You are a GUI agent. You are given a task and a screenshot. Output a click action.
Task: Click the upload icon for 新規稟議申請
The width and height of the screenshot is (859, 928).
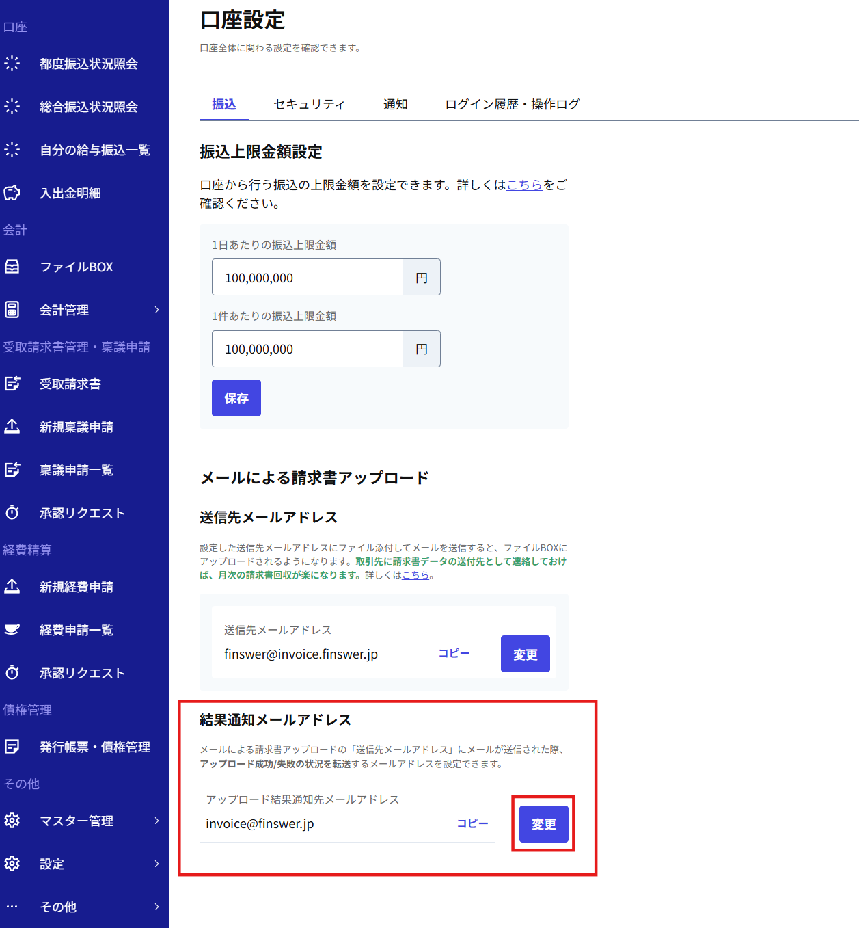point(12,427)
